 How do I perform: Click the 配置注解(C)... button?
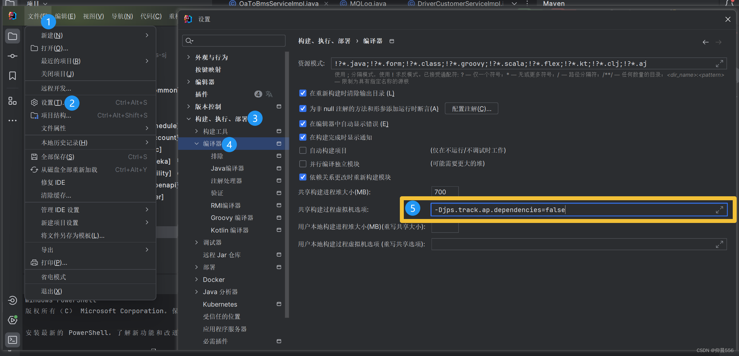(x=471, y=109)
